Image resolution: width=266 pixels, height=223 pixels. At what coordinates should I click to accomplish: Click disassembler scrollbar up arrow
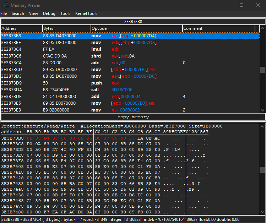click(x=262, y=28)
